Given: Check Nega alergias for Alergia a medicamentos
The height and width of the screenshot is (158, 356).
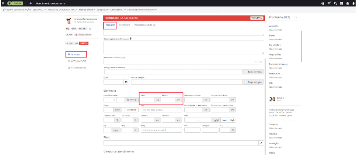Looking at the screenshot, I should coord(246,72).
